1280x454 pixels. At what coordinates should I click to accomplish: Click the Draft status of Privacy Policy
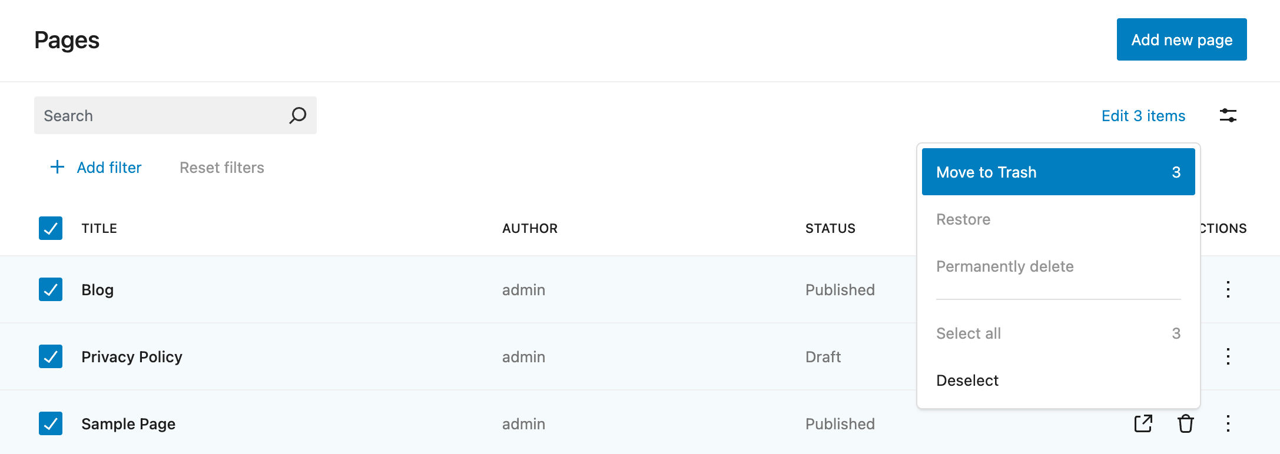pyautogui.click(x=823, y=357)
